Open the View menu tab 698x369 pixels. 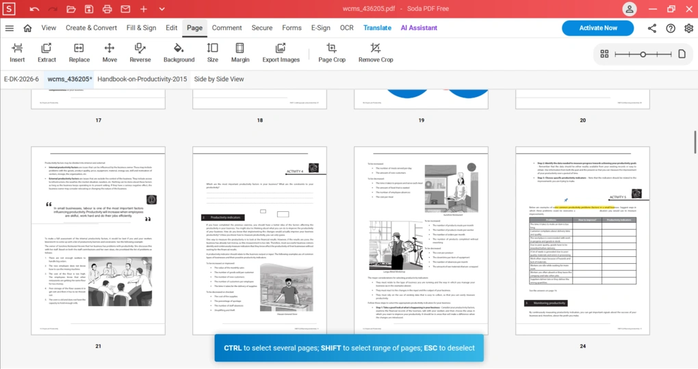[49, 27]
